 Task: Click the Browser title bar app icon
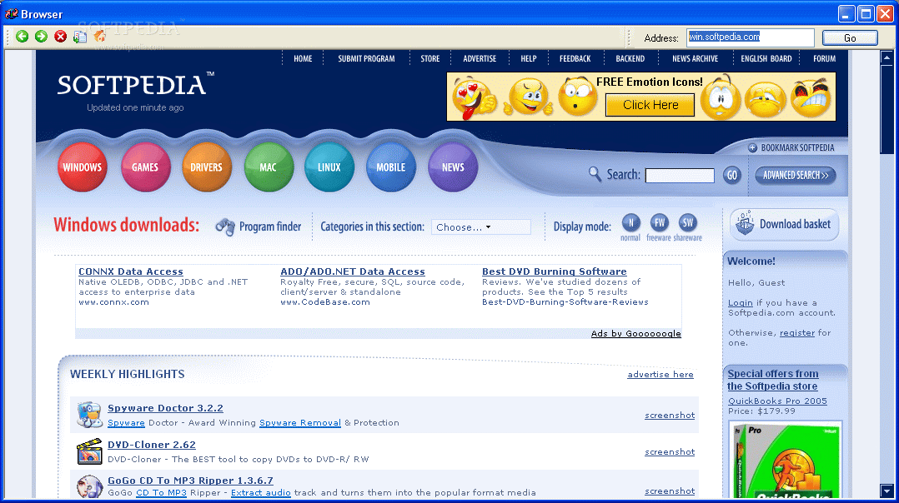tap(12, 13)
